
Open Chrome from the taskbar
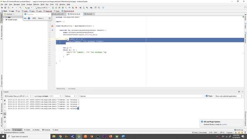tap(60, 136)
